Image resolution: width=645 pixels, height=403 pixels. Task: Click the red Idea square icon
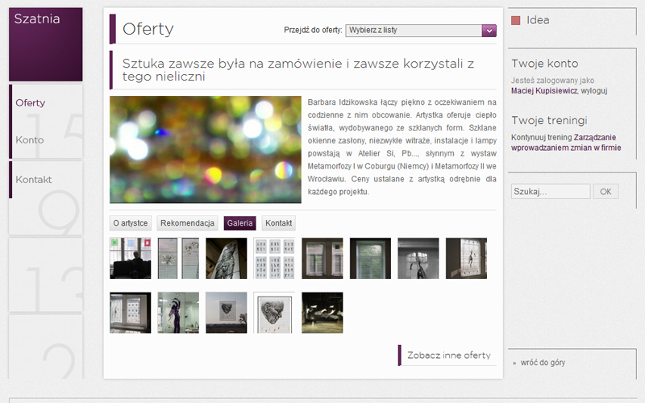515,20
